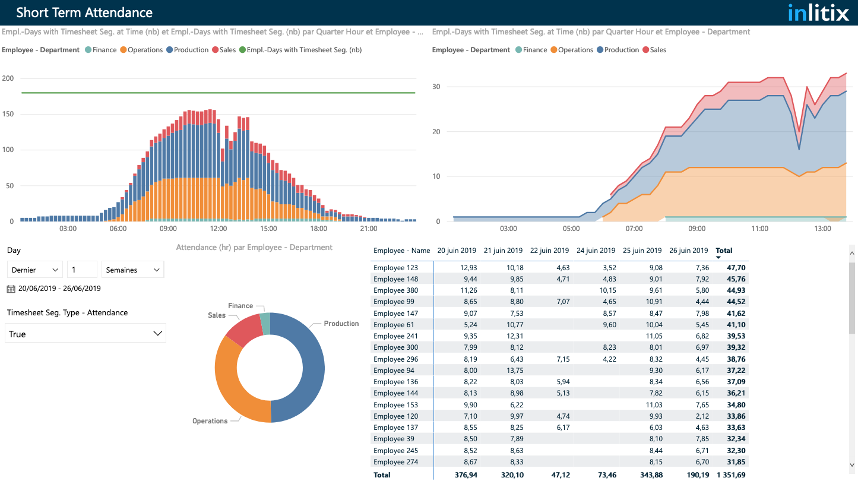Click the Short Term Attendance page title
Viewport: 858px width, 481px height.
click(84, 12)
